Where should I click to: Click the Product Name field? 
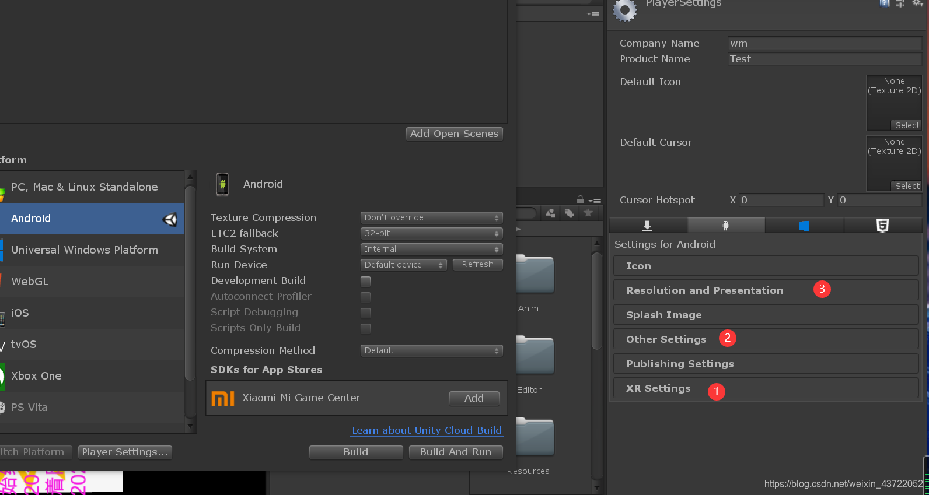(824, 59)
